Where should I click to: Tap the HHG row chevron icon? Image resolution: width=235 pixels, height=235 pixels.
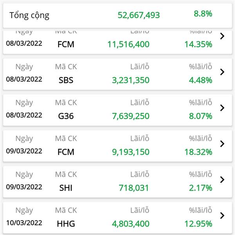(222, 215)
